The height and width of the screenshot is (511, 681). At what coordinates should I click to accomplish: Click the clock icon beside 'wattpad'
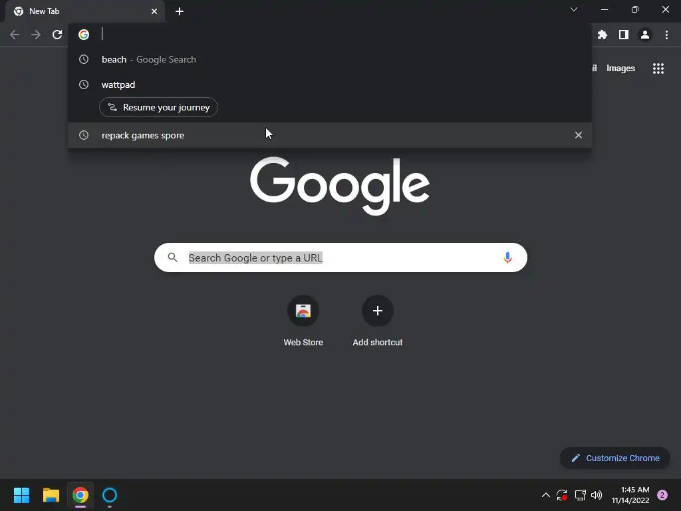coord(84,85)
